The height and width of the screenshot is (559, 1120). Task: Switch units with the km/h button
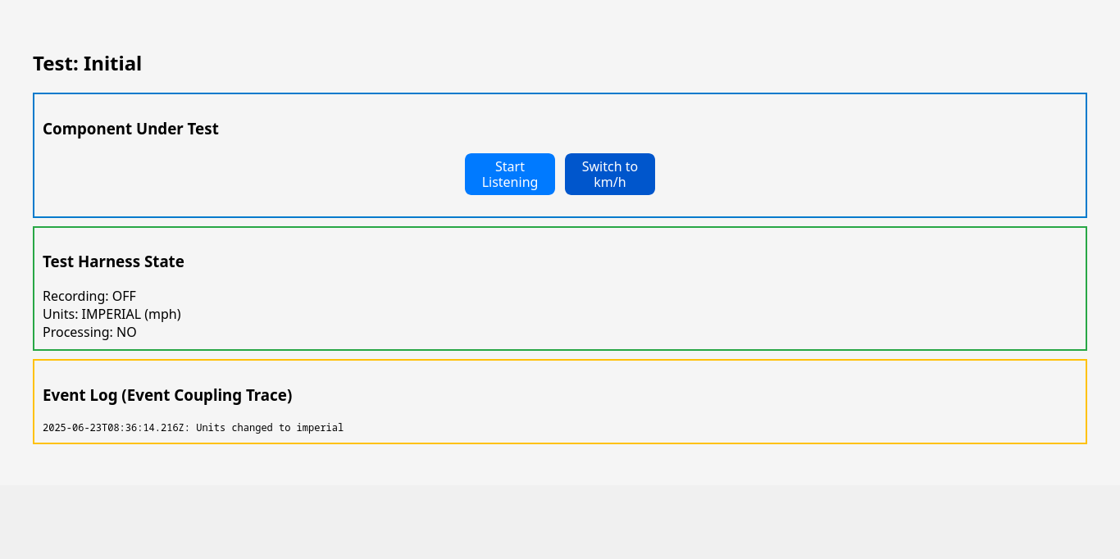pos(610,174)
